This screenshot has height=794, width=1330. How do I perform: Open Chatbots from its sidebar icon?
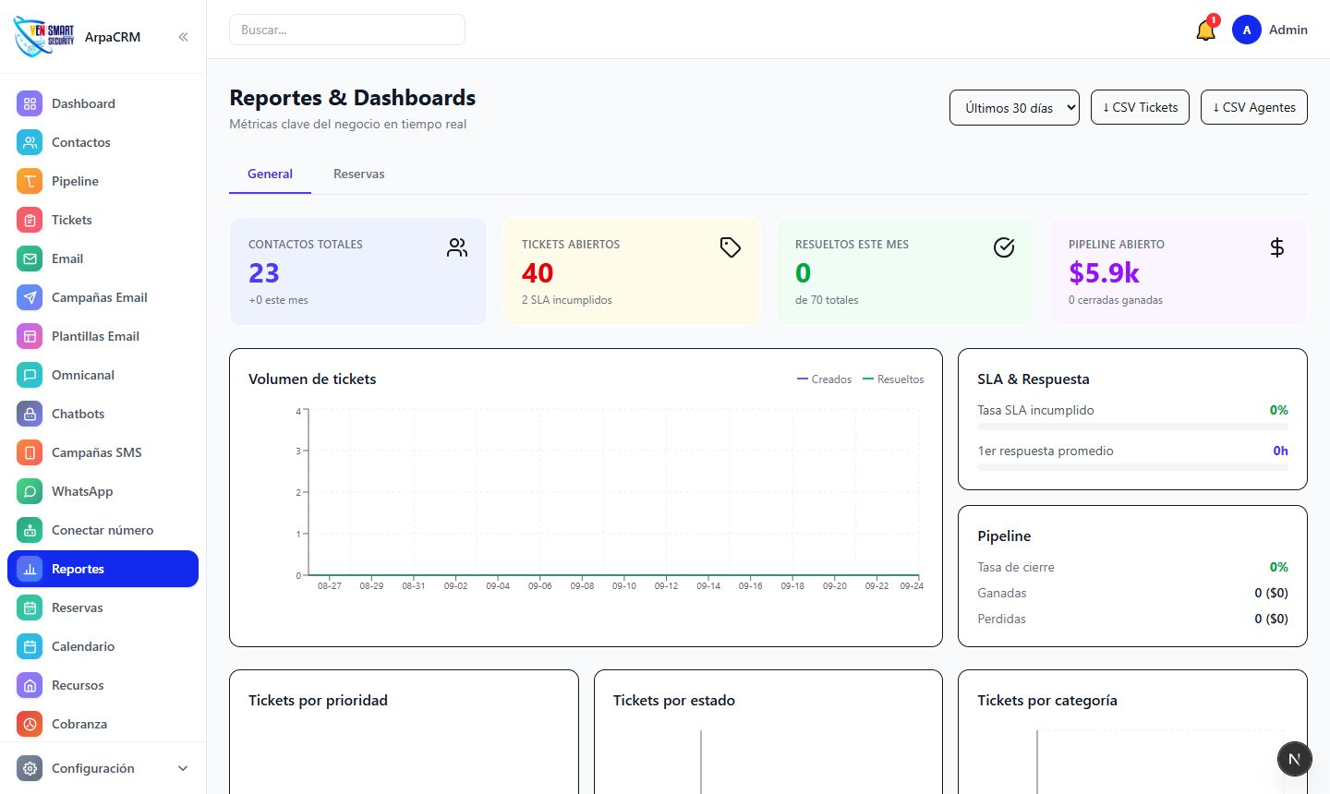[30, 414]
